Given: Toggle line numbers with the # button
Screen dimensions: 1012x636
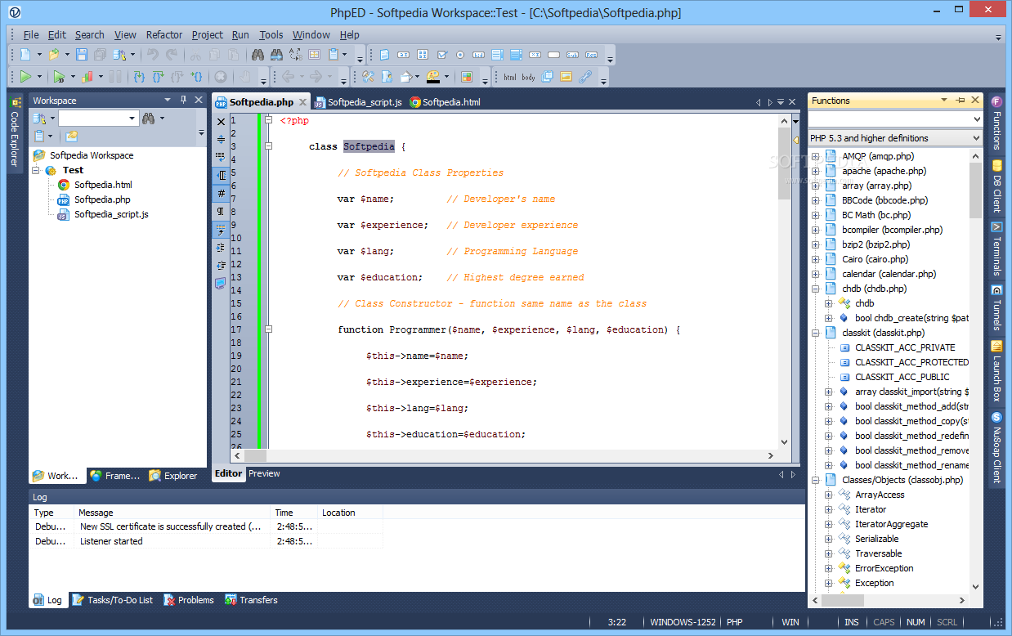Looking at the screenshot, I should click(221, 194).
